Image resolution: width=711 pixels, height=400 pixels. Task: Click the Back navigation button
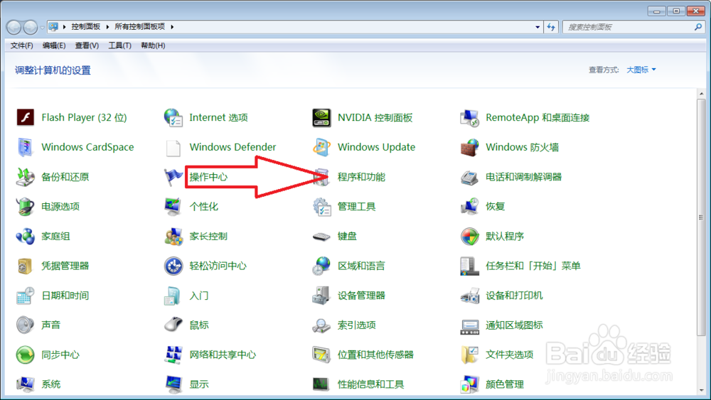click(14, 28)
